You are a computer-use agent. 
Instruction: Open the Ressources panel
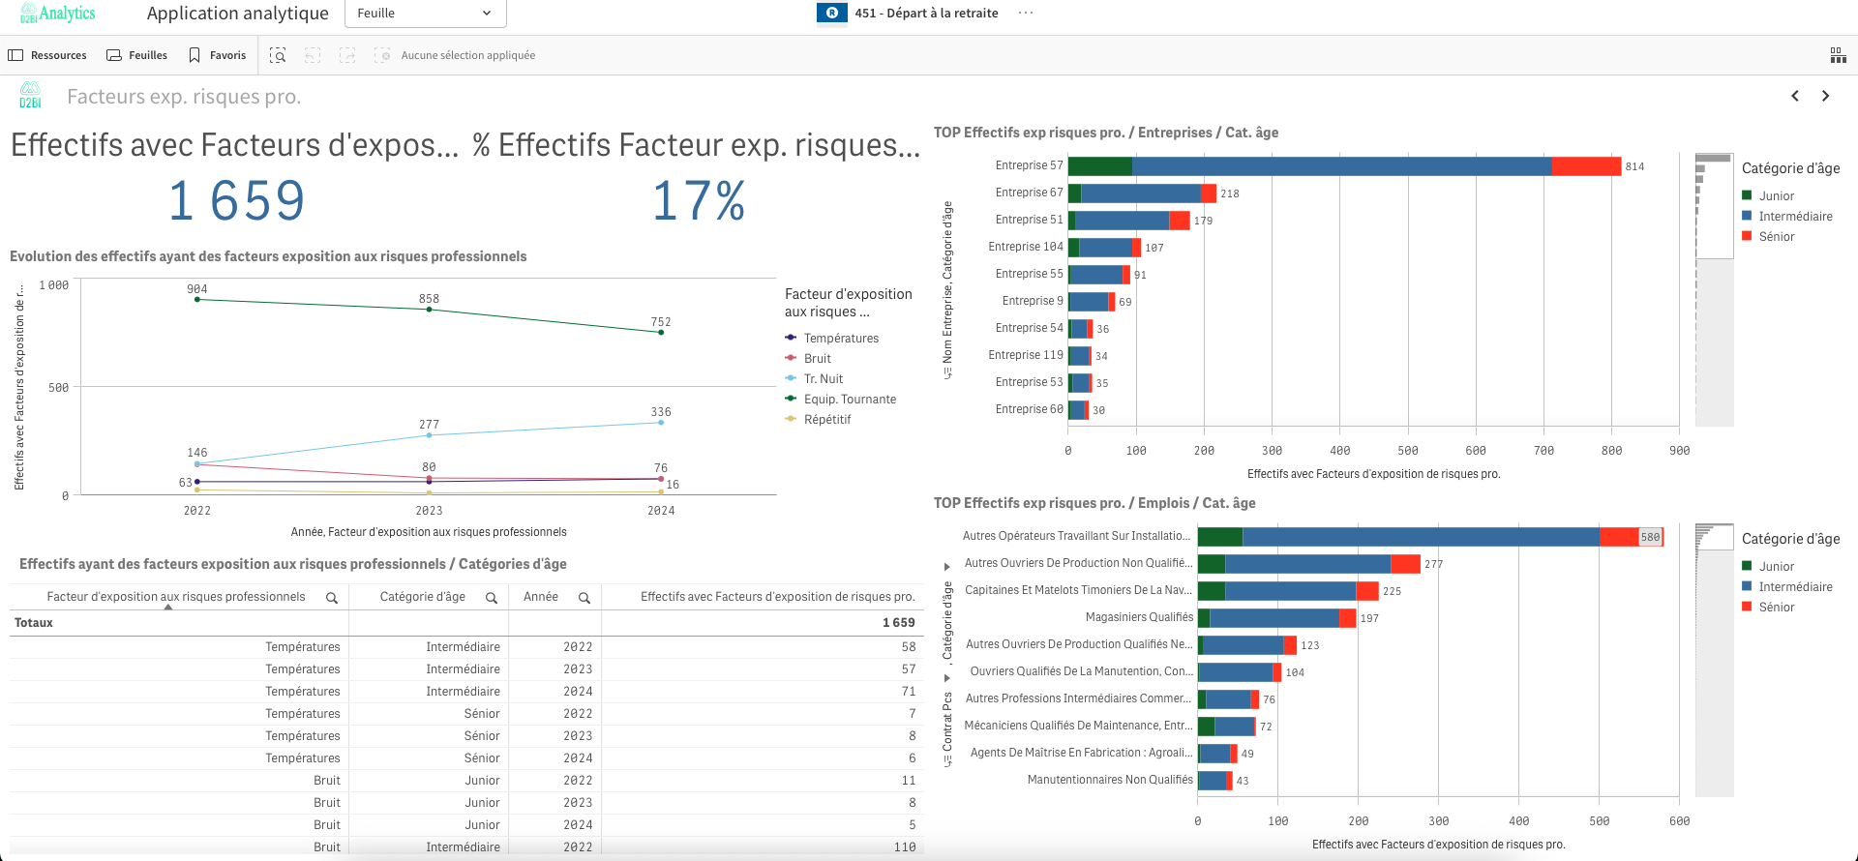point(47,55)
